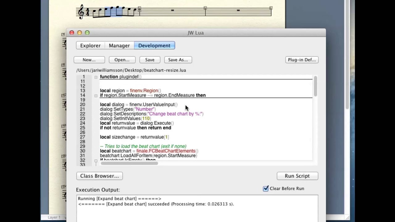This screenshot has height=222, width=395.
Task: Collapse the if block on line 32
Action: click(x=96, y=161)
